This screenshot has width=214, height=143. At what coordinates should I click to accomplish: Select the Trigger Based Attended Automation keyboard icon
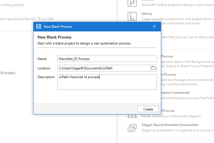(132, 128)
